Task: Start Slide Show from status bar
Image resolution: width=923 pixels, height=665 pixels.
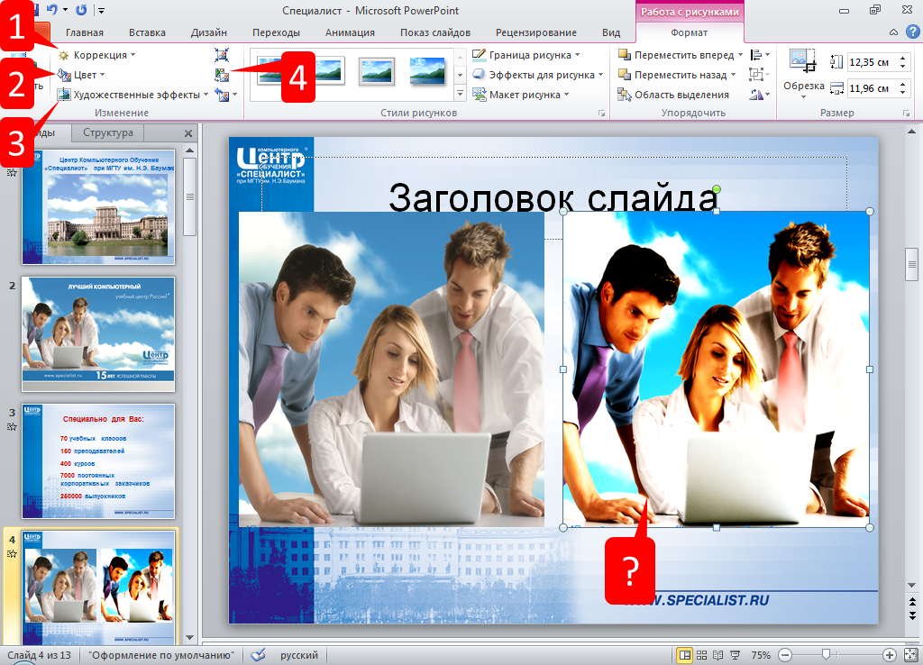Action: (x=734, y=655)
